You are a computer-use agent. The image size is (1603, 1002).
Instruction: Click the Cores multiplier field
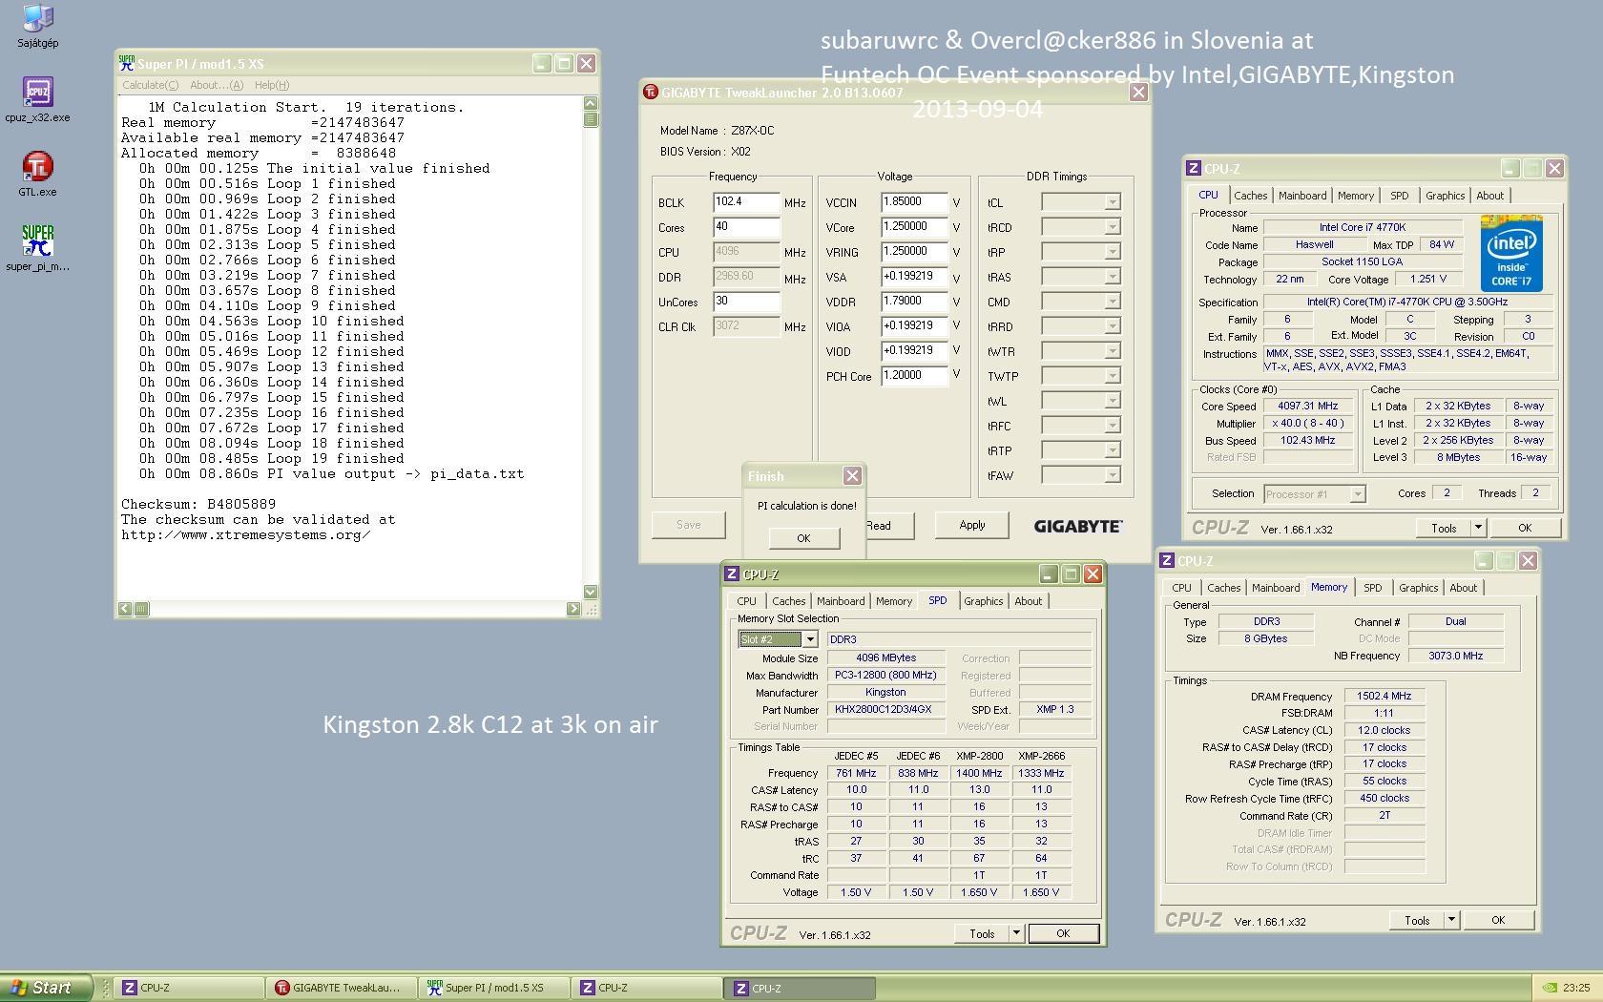tap(746, 227)
